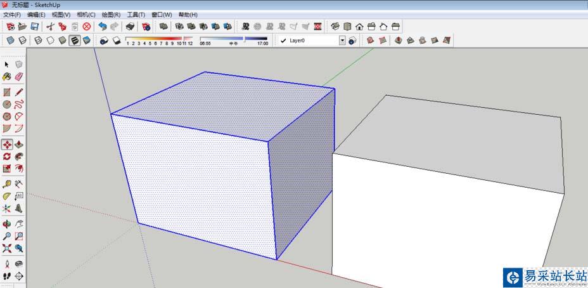
Task: Activate the Offset tool
Action: [x=19, y=169]
